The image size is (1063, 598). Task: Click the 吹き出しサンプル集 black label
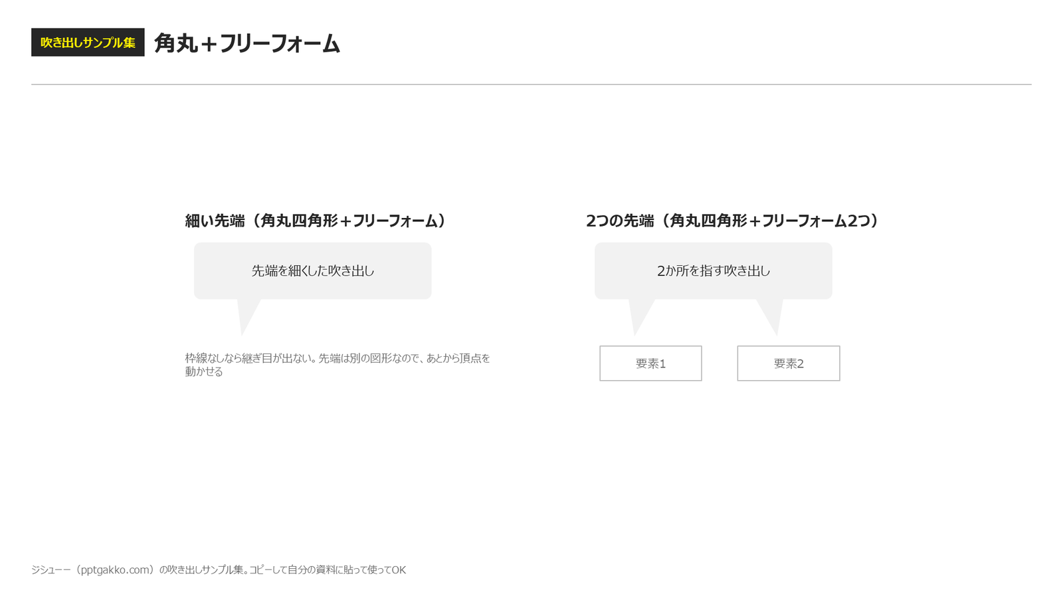(x=88, y=43)
